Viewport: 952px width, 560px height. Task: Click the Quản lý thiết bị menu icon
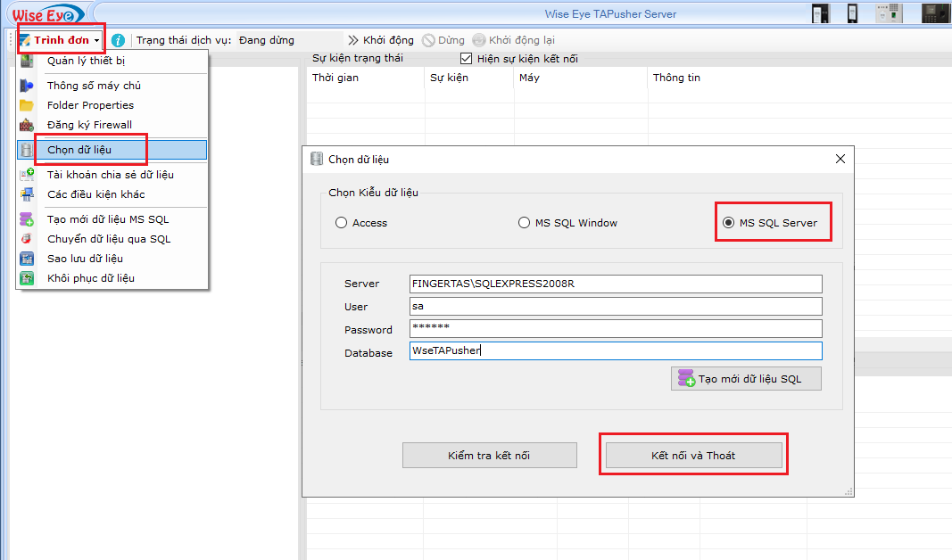coord(28,61)
